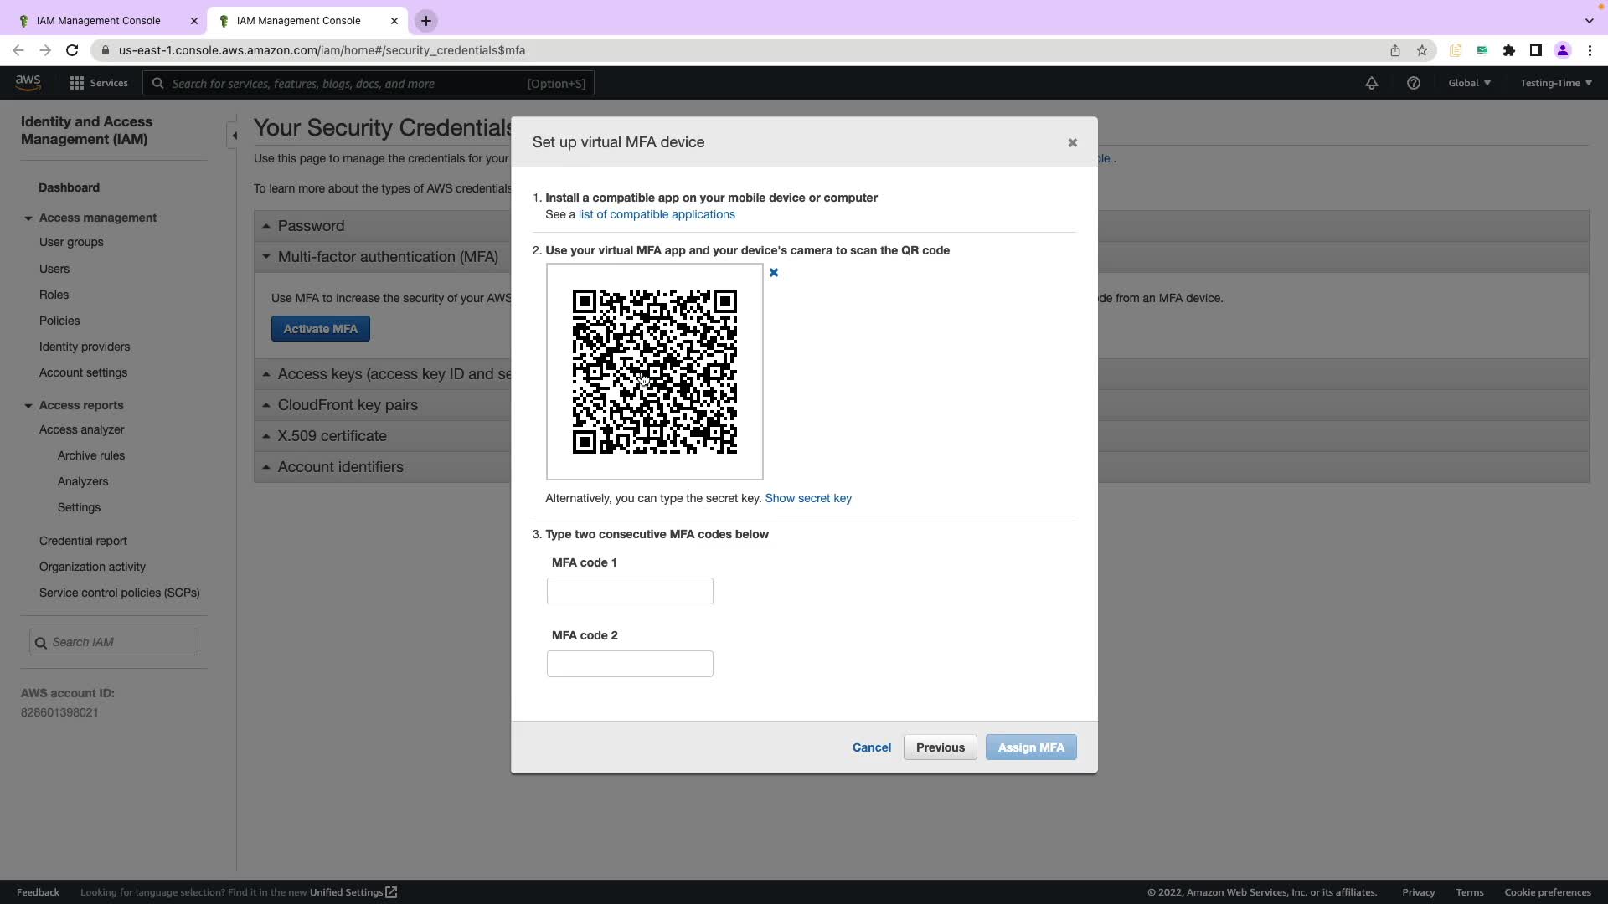Collapse the IAM sidebar panel arrow
The width and height of the screenshot is (1608, 904).
(234, 135)
